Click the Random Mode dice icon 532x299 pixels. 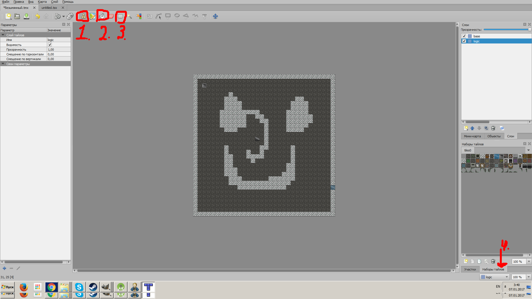70,16
